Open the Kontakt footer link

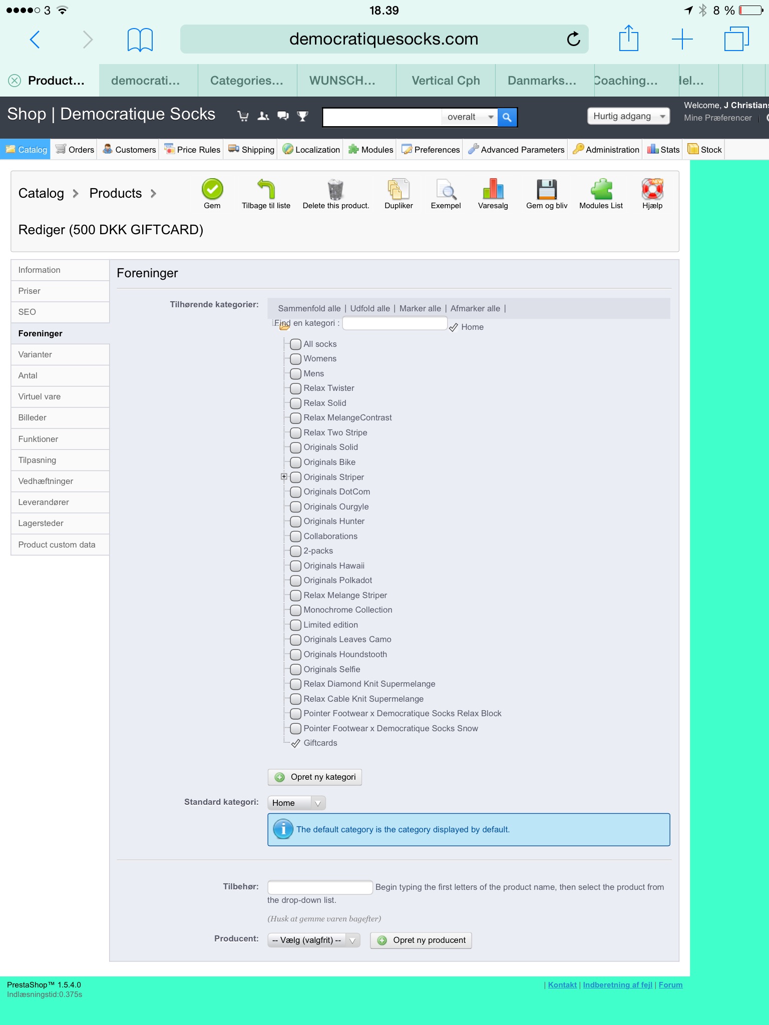tap(562, 985)
